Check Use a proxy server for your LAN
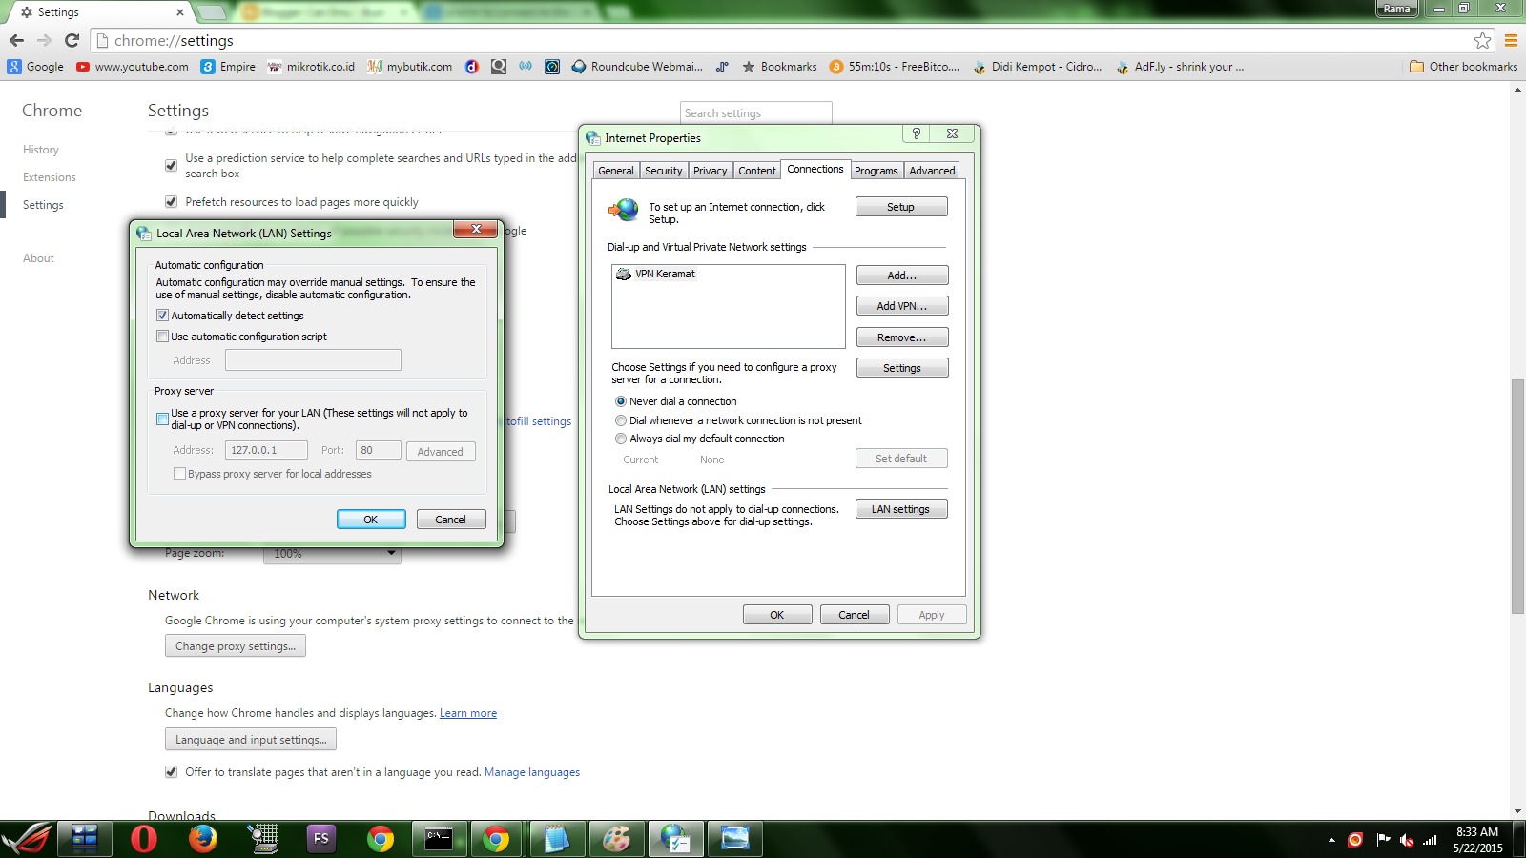The height and width of the screenshot is (858, 1526). pos(162,419)
